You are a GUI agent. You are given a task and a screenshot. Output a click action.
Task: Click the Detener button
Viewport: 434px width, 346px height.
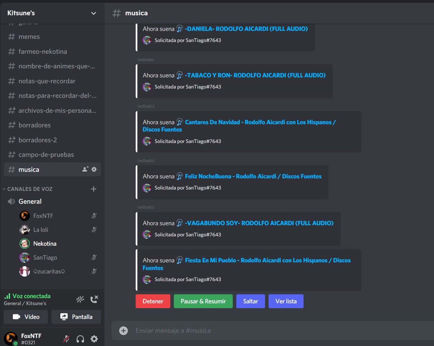pos(153,301)
